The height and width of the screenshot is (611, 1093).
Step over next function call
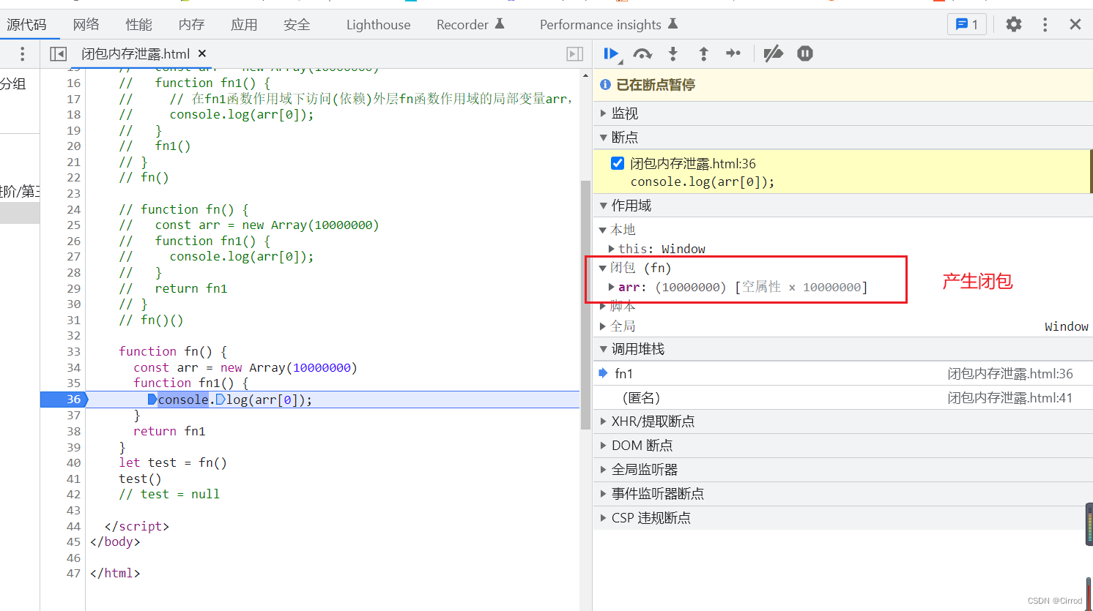pos(642,53)
